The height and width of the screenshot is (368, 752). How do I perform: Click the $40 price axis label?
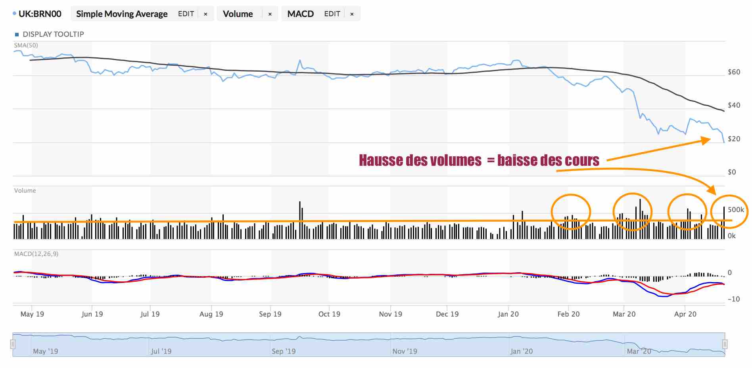pyautogui.click(x=734, y=105)
